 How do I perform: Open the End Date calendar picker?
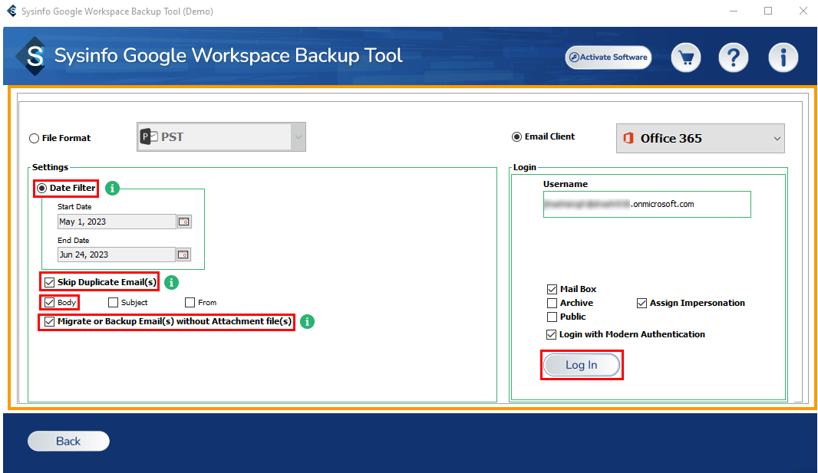point(184,255)
